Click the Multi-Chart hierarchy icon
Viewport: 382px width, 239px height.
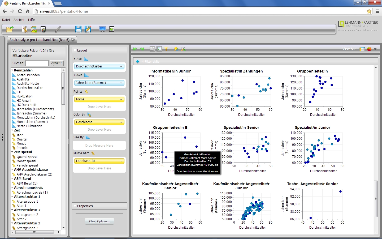(93, 153)
